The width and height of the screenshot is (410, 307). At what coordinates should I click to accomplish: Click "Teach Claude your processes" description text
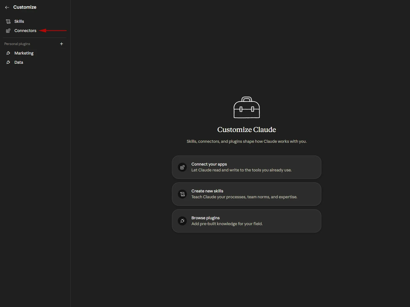tap(244, 197)
